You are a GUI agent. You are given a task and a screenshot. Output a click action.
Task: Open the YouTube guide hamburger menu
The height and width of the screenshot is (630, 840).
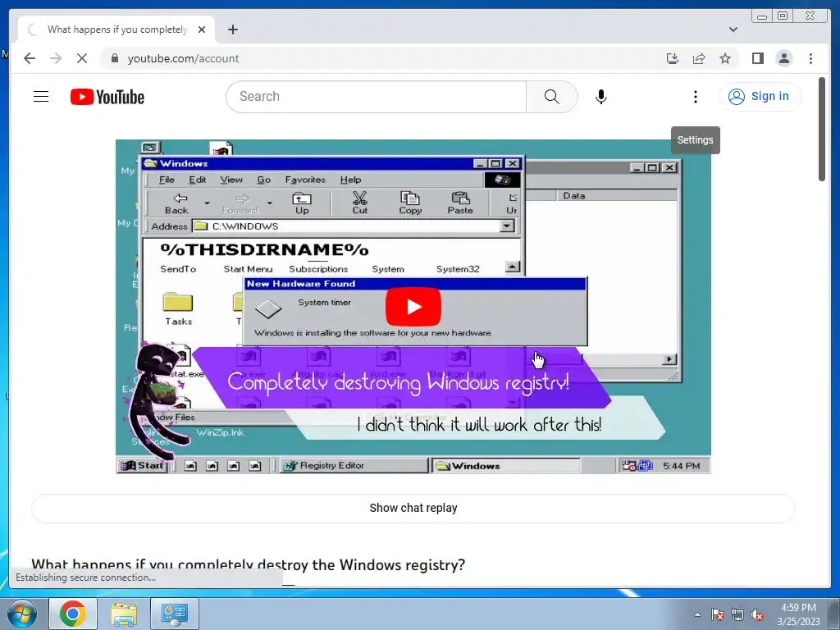coord(41,97)
